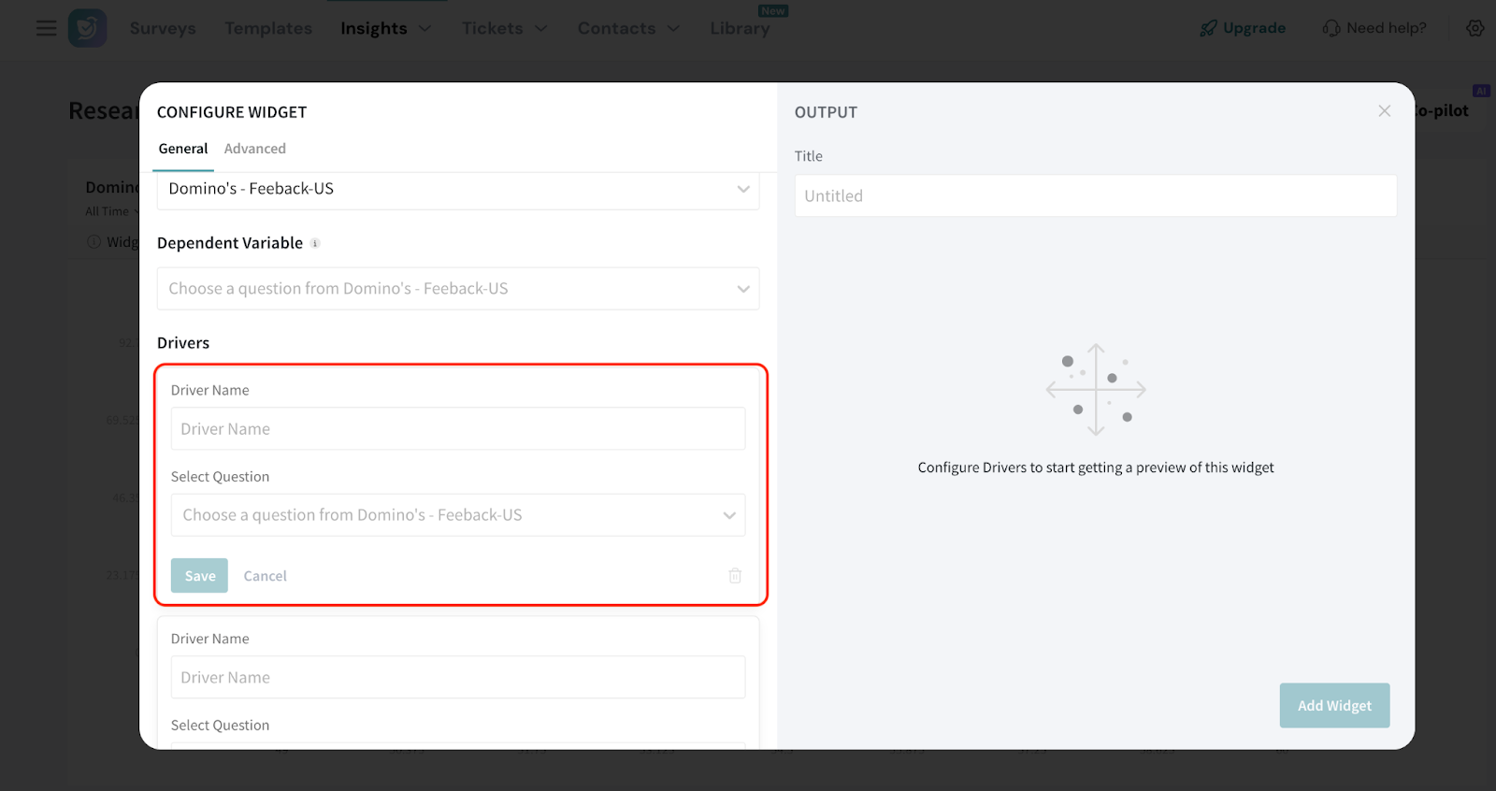
Task: Select the General tab
Action: point(183,149)
